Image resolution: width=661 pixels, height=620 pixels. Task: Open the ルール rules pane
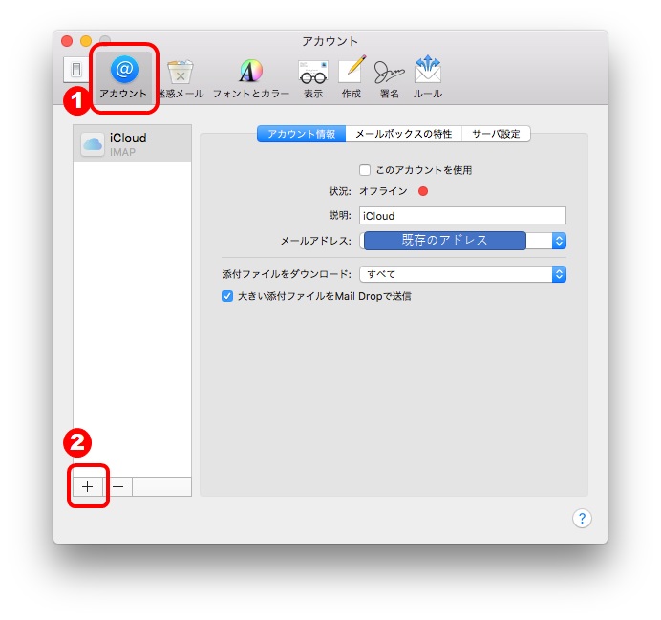(x=428, y=79)
